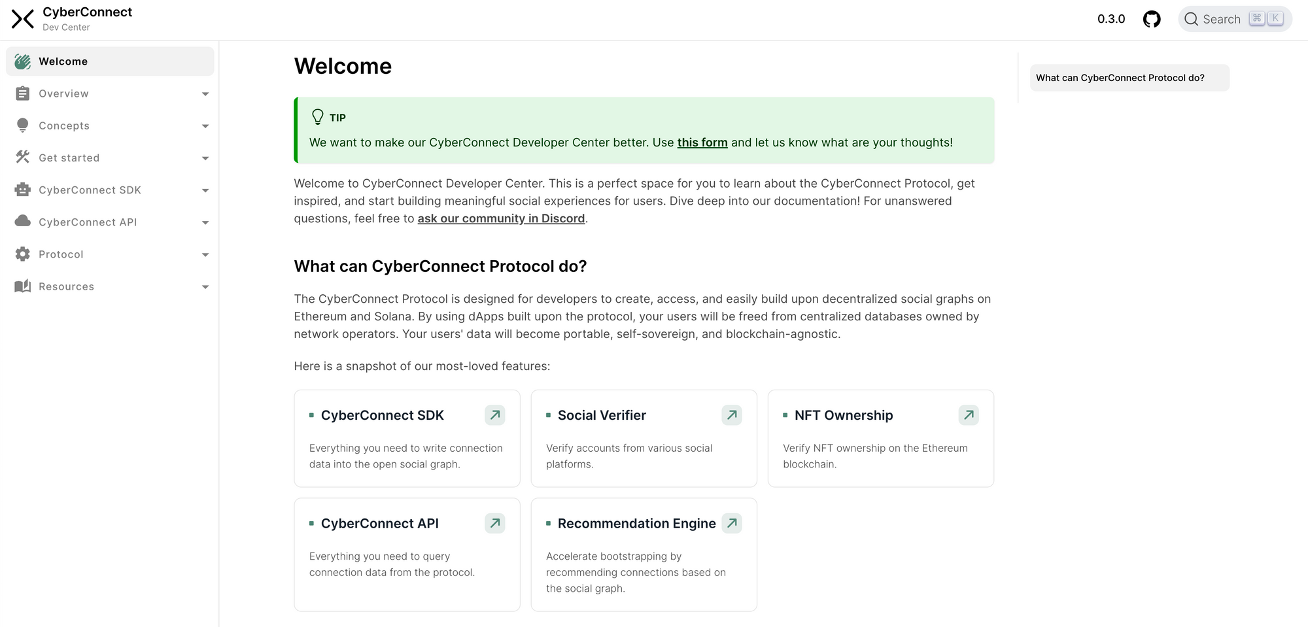Focus the Search input field

click(1235, 19)
